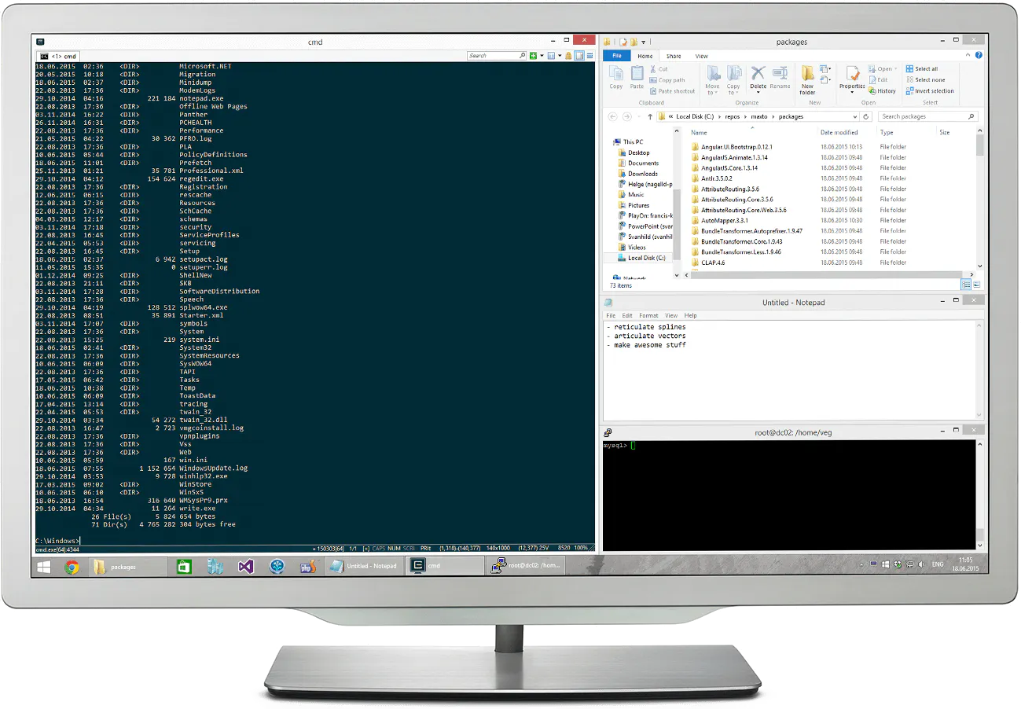Open the New item dropdown in ribbon
This screenshot has width=1021, height=709.
tap(825, 69)
